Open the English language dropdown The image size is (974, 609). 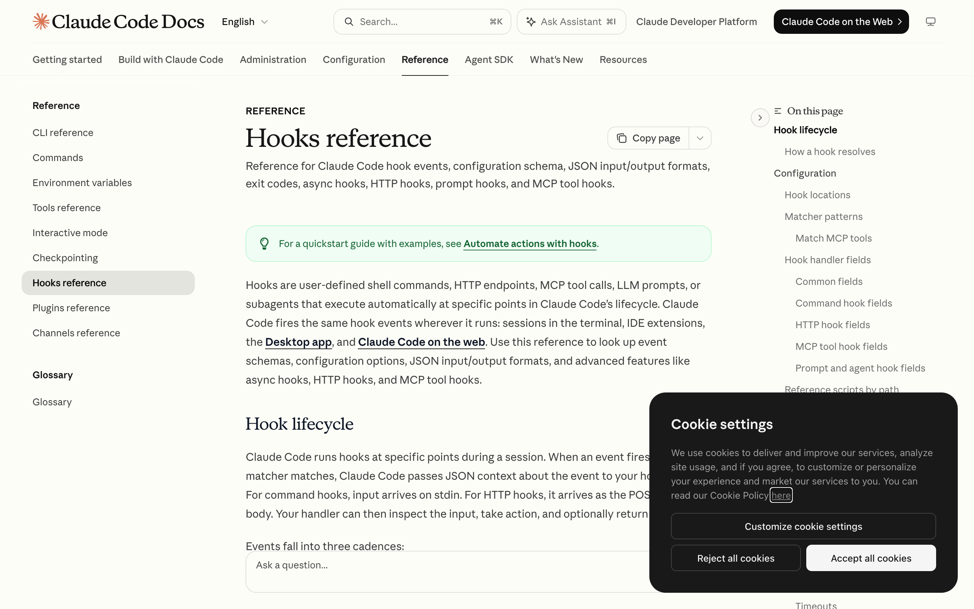pos(245,22)
